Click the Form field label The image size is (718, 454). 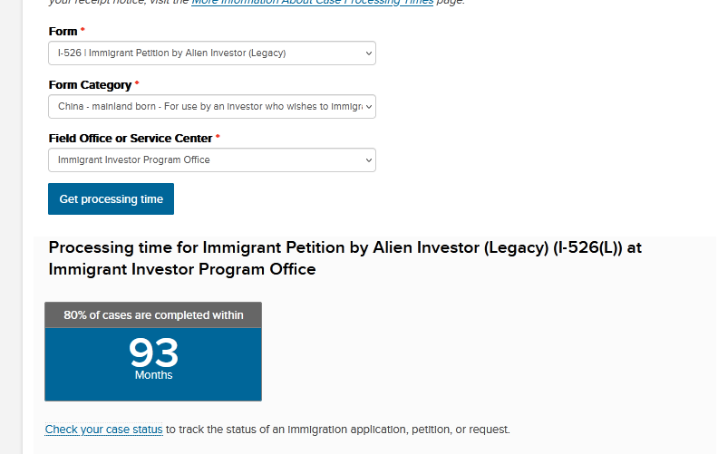(x=63, y=32)
